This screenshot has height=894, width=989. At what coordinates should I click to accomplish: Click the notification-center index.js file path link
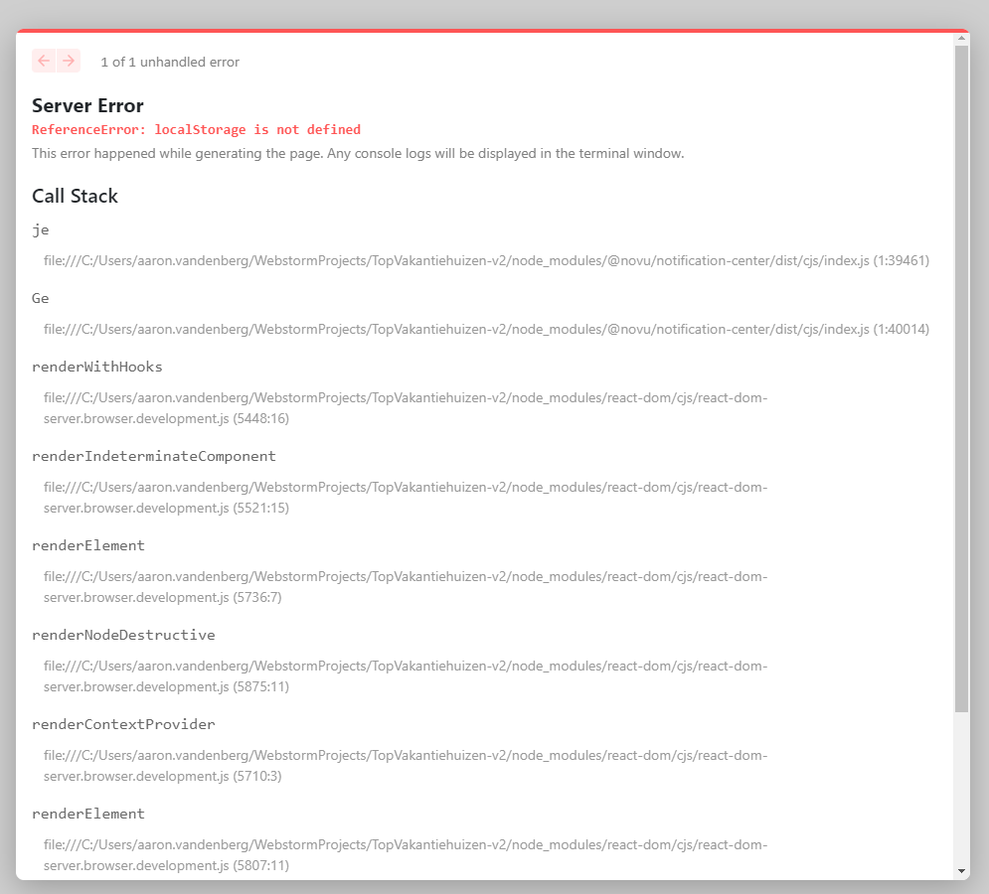pos(486,260)
